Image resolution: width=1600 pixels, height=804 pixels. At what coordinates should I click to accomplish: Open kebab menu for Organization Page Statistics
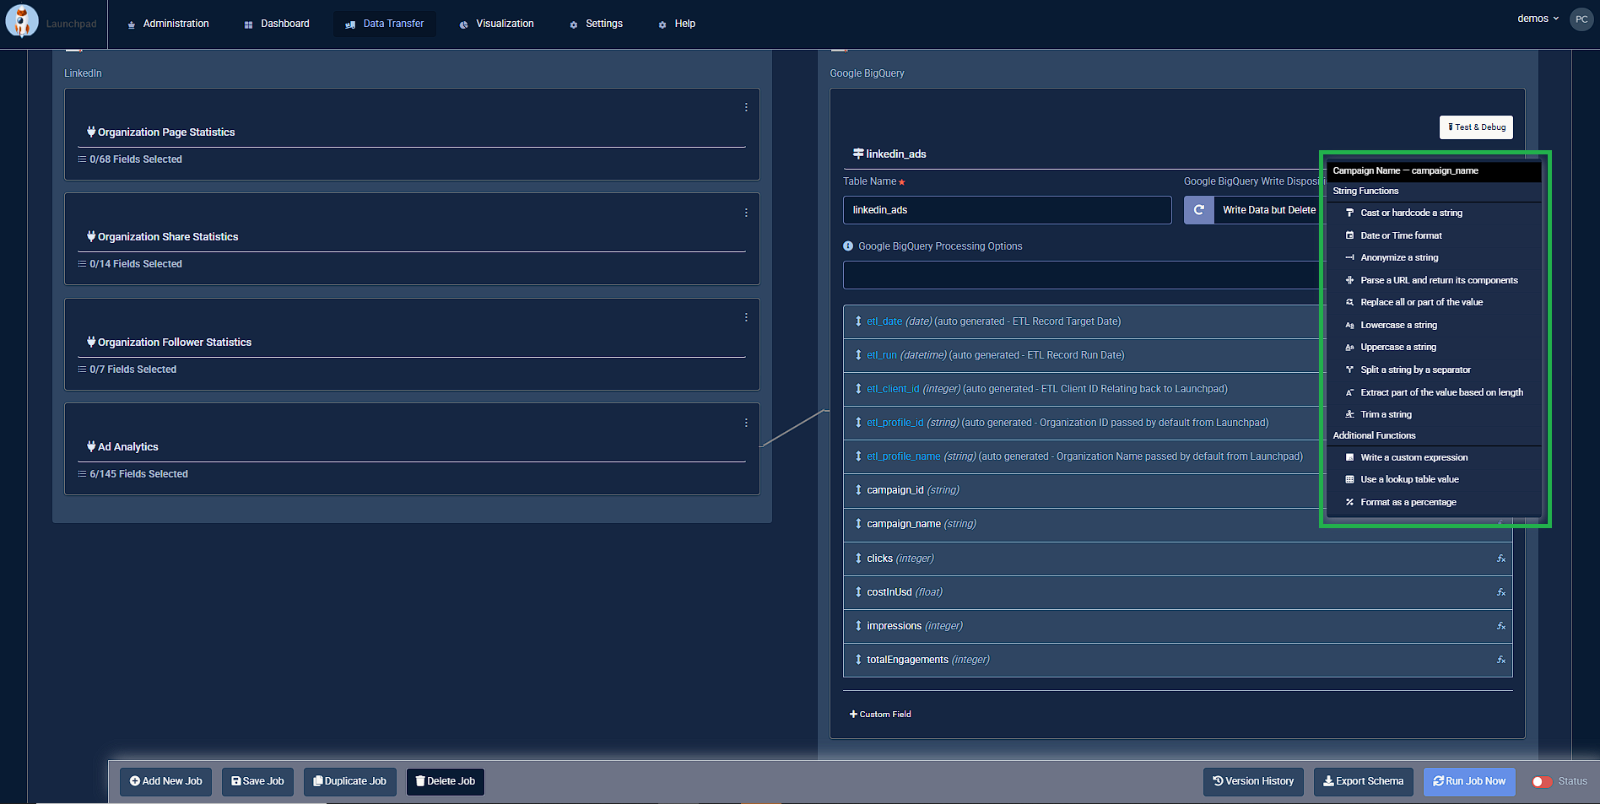(x=746, y=107)
